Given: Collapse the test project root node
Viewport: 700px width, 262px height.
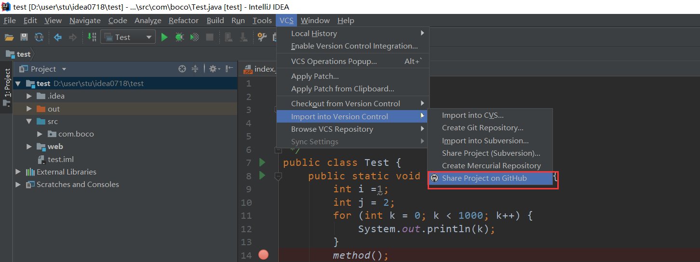Looking at the screenshot, I should [x=18, y=84].
